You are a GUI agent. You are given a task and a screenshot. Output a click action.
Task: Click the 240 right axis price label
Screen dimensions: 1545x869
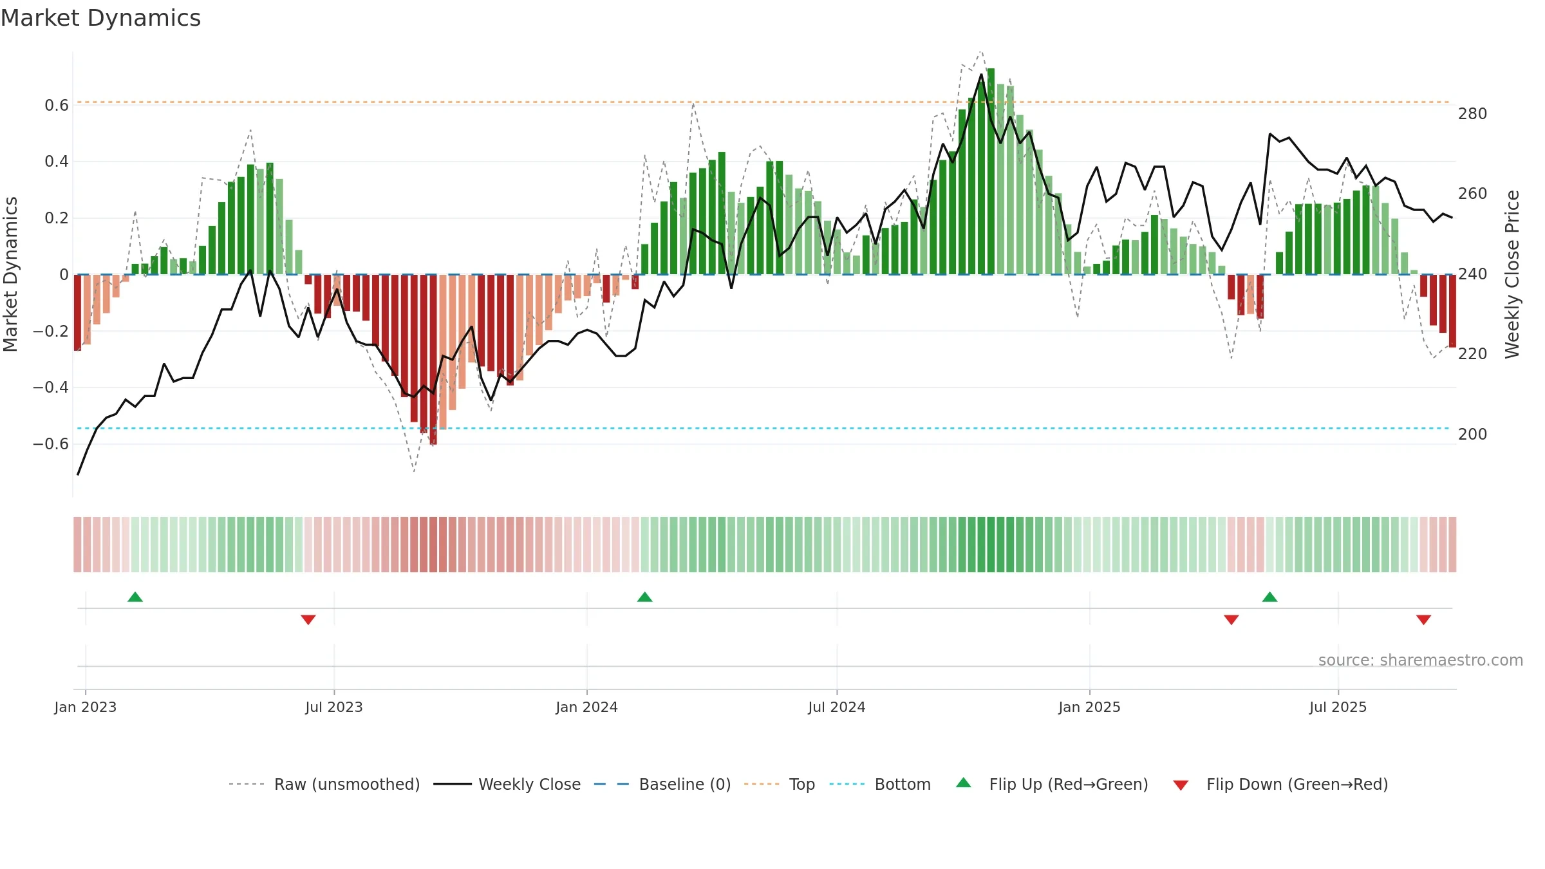[1473, 274]
